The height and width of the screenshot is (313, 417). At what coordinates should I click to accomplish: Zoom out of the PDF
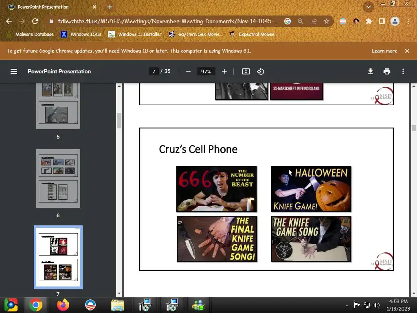(188, 71)
